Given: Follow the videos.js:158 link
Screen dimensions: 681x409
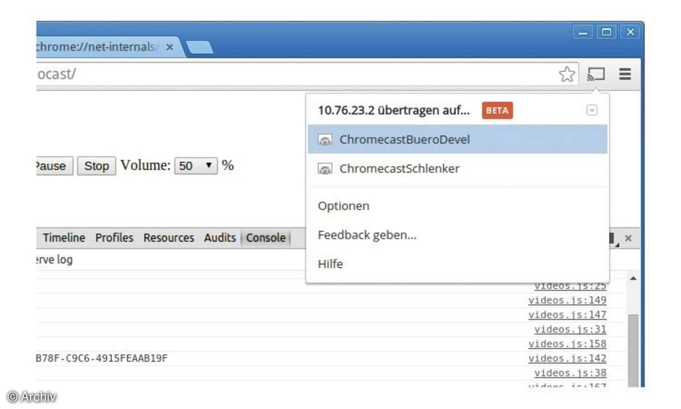Looking at the screenshot, I should [567, 344].
